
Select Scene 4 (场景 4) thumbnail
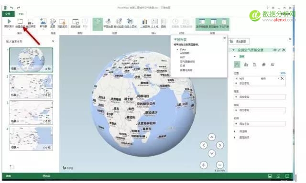31,139
